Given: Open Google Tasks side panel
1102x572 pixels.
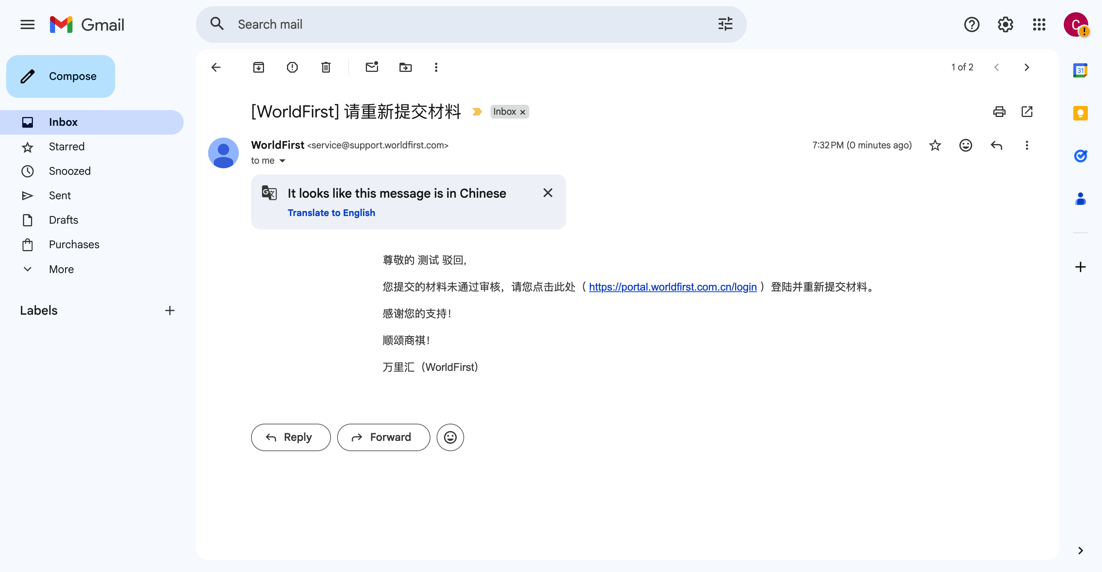Looking at the screenshot, I should [x=1080, y=156].
